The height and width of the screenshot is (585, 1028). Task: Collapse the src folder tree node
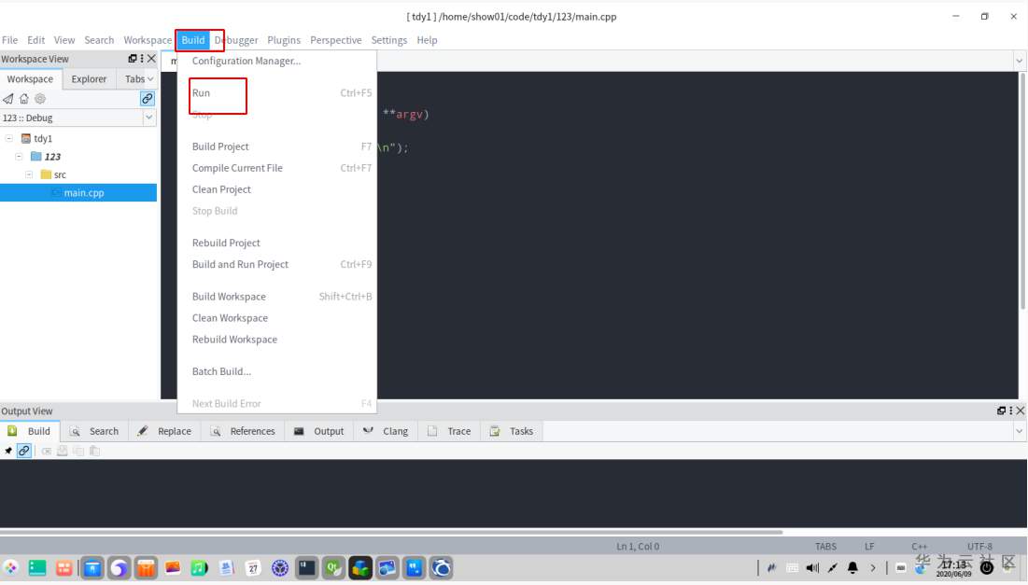[29, 174]
